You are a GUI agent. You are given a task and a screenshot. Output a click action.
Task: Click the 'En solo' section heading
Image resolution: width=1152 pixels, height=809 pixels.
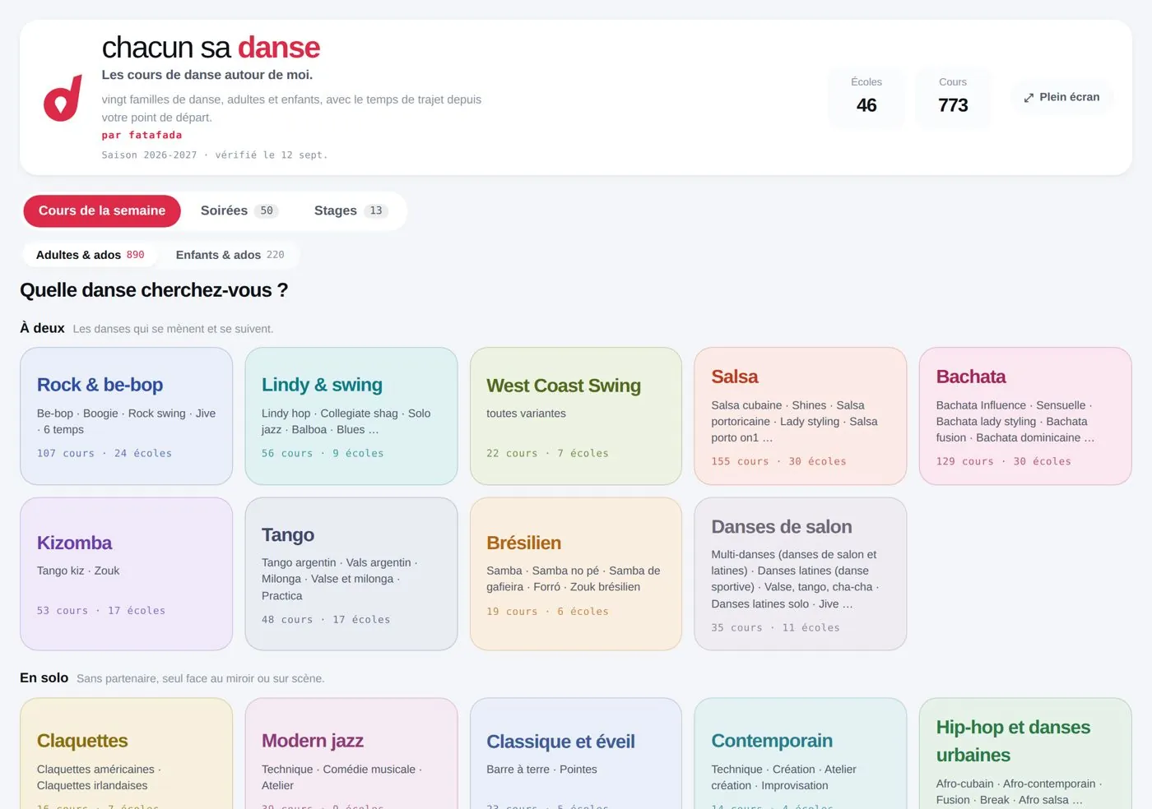(x=44, y=677)
